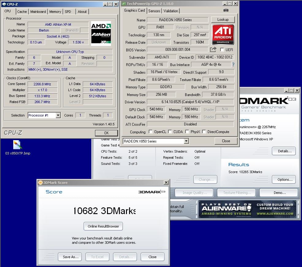Click the Close button in GPU-Z
The height and width of the screenshot is (267, 302).
click(x=226, y=141)
